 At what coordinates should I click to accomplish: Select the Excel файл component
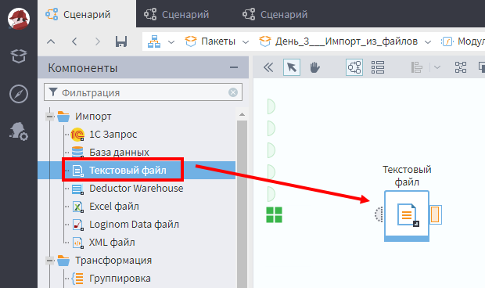(114, 207)
